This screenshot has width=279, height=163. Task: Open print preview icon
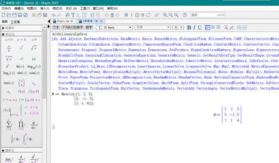25,15
